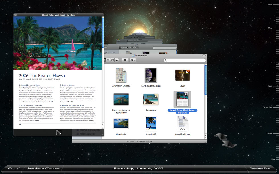Click the Time Machine forward-in-time arrow
The height and width of the screenshot is (174, 279).
pos(229,144)
